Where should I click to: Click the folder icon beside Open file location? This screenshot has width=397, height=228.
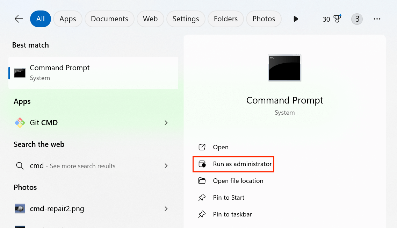click(202, 181)
